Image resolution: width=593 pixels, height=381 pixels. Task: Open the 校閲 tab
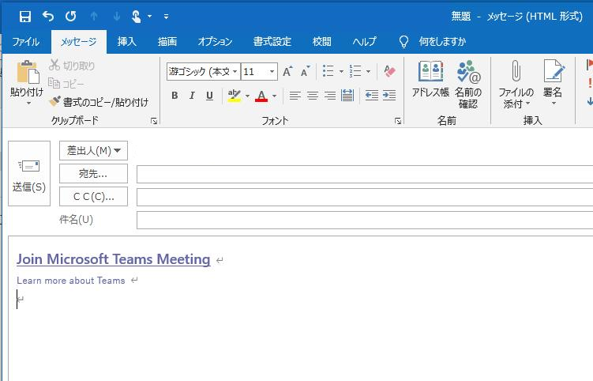coord(322,42)
